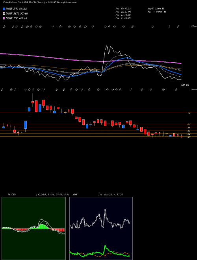The width and height of the screenshot is (197, 260).
Task: Click the 61 price level label
Action: [189, 124]
